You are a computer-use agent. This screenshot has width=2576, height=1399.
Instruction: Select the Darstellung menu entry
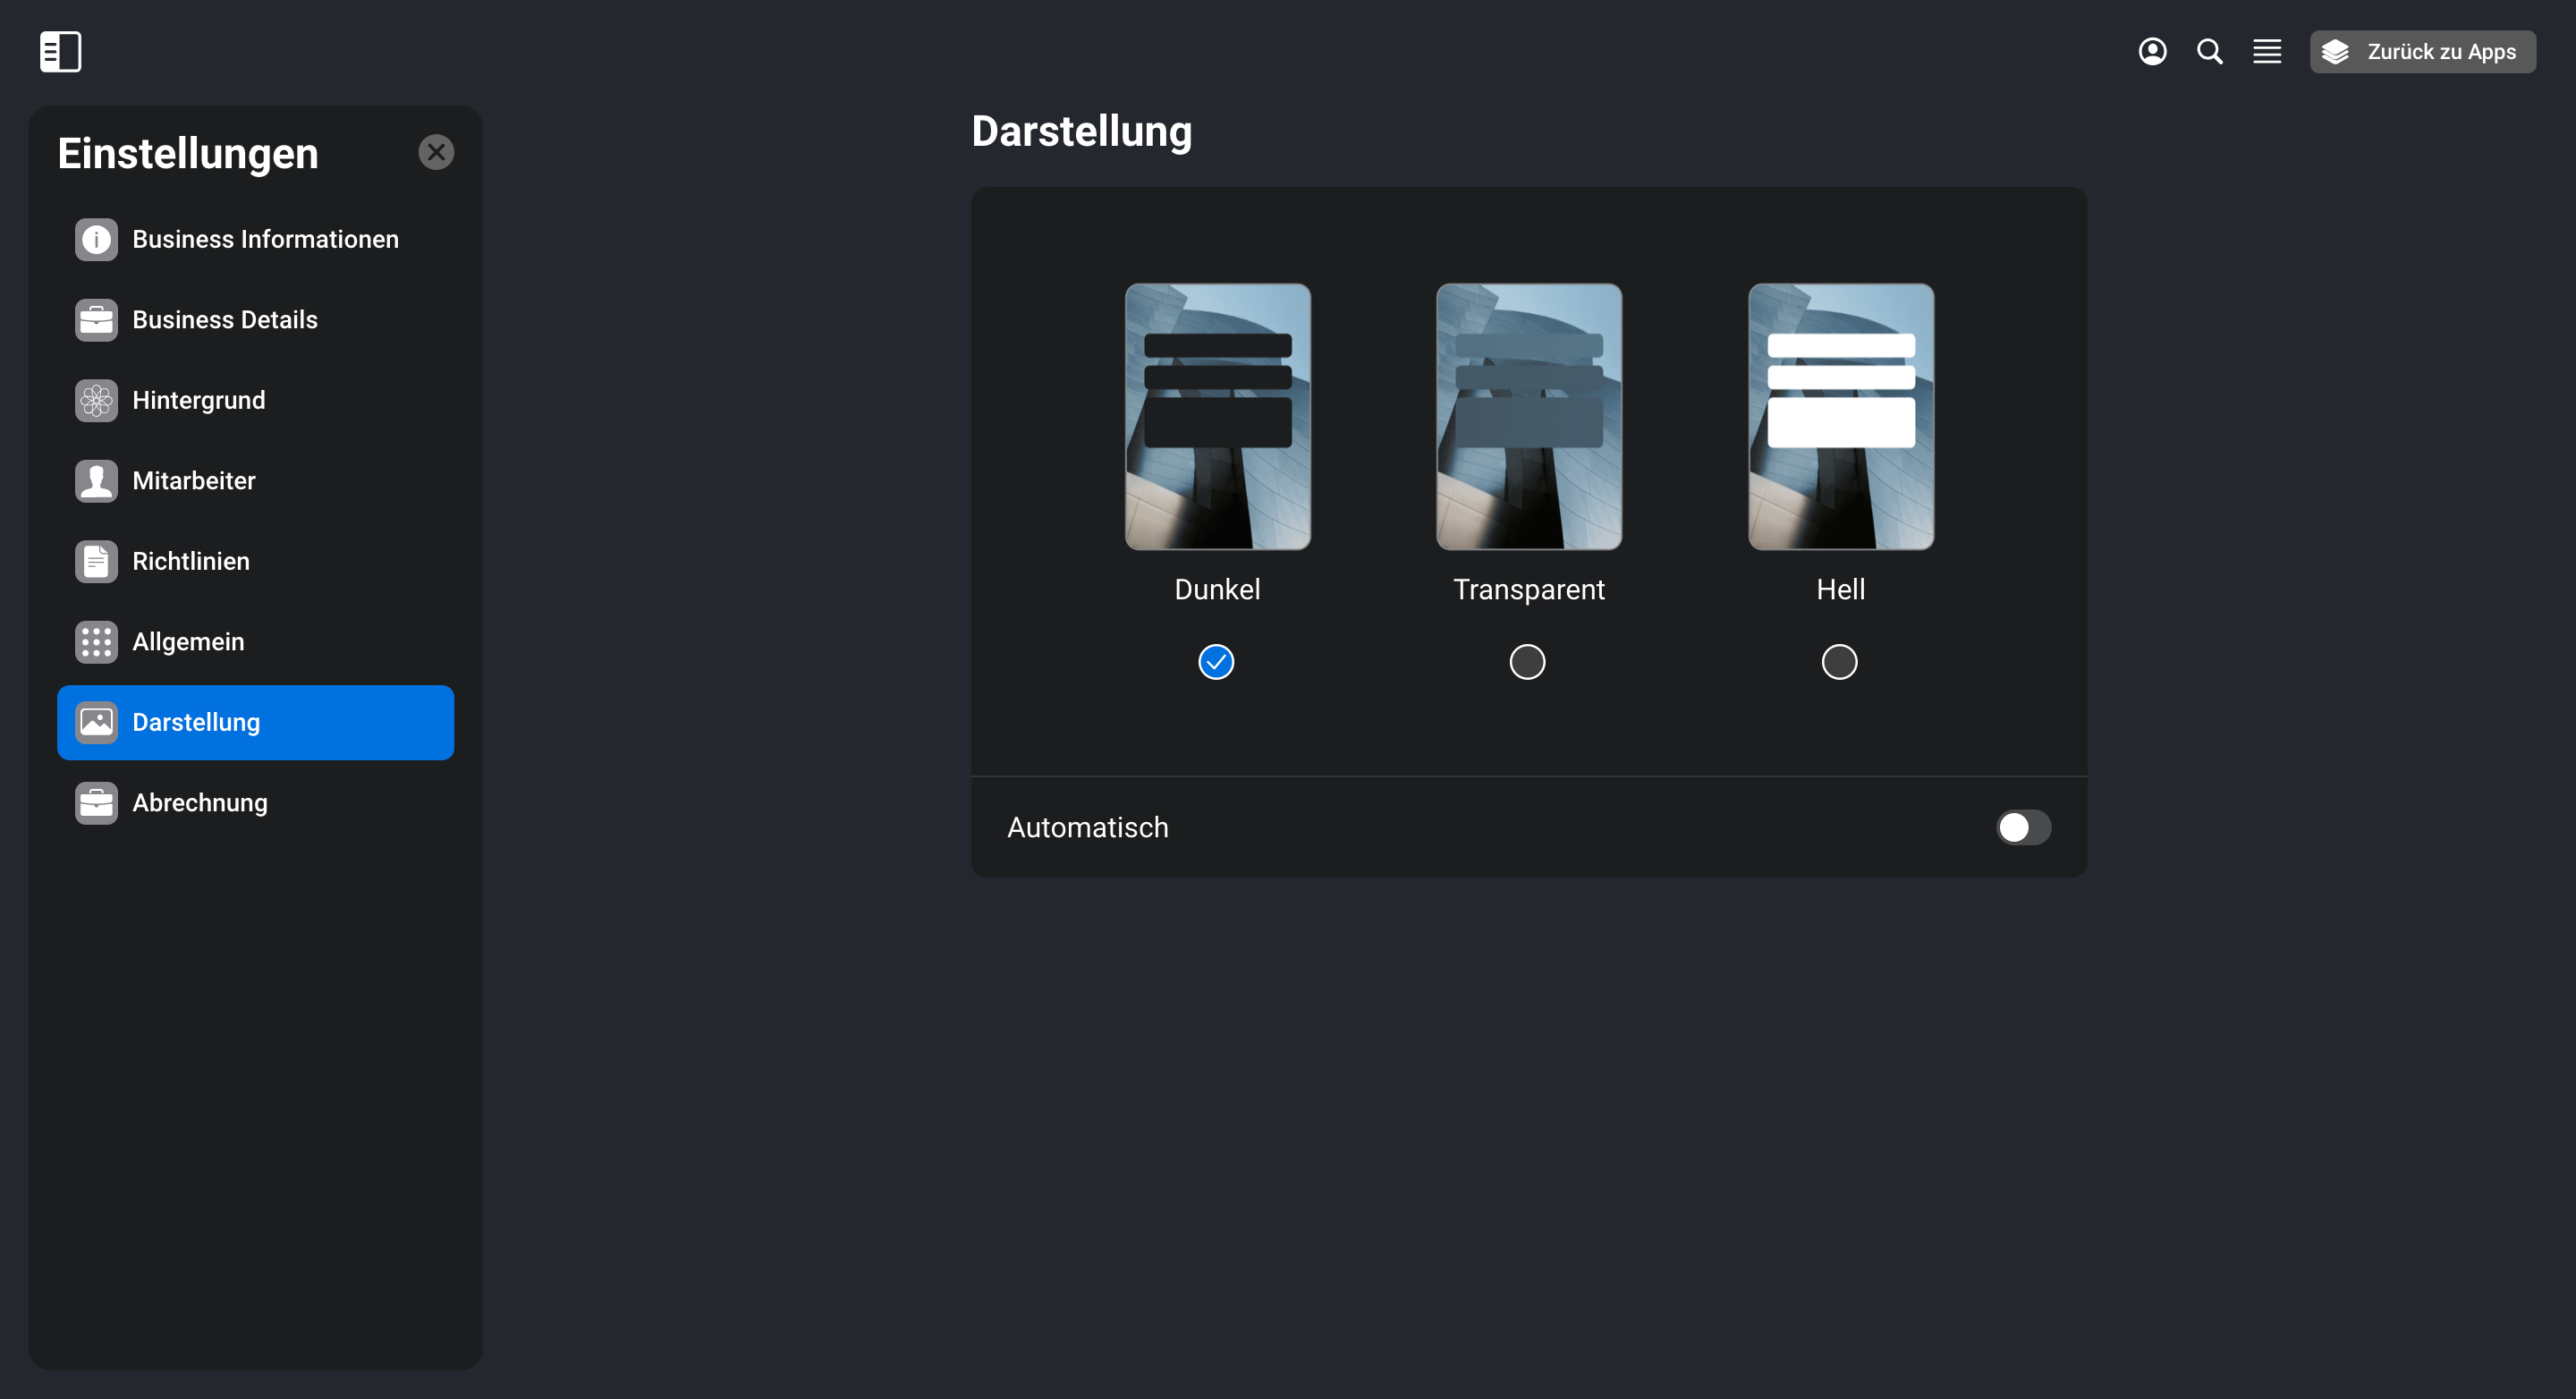pyautogui.click(x=256, y=722)
